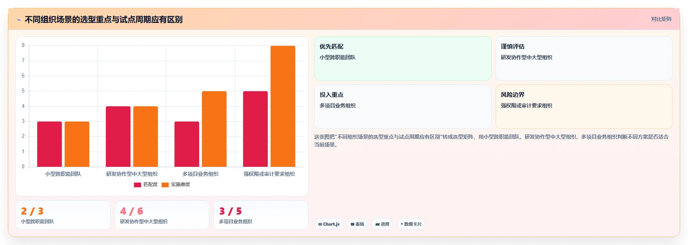Click x-axis label 强权限或审计要求组织

coord(269,174)
